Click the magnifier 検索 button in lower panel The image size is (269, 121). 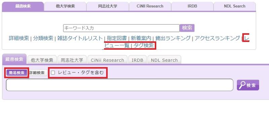248,85
